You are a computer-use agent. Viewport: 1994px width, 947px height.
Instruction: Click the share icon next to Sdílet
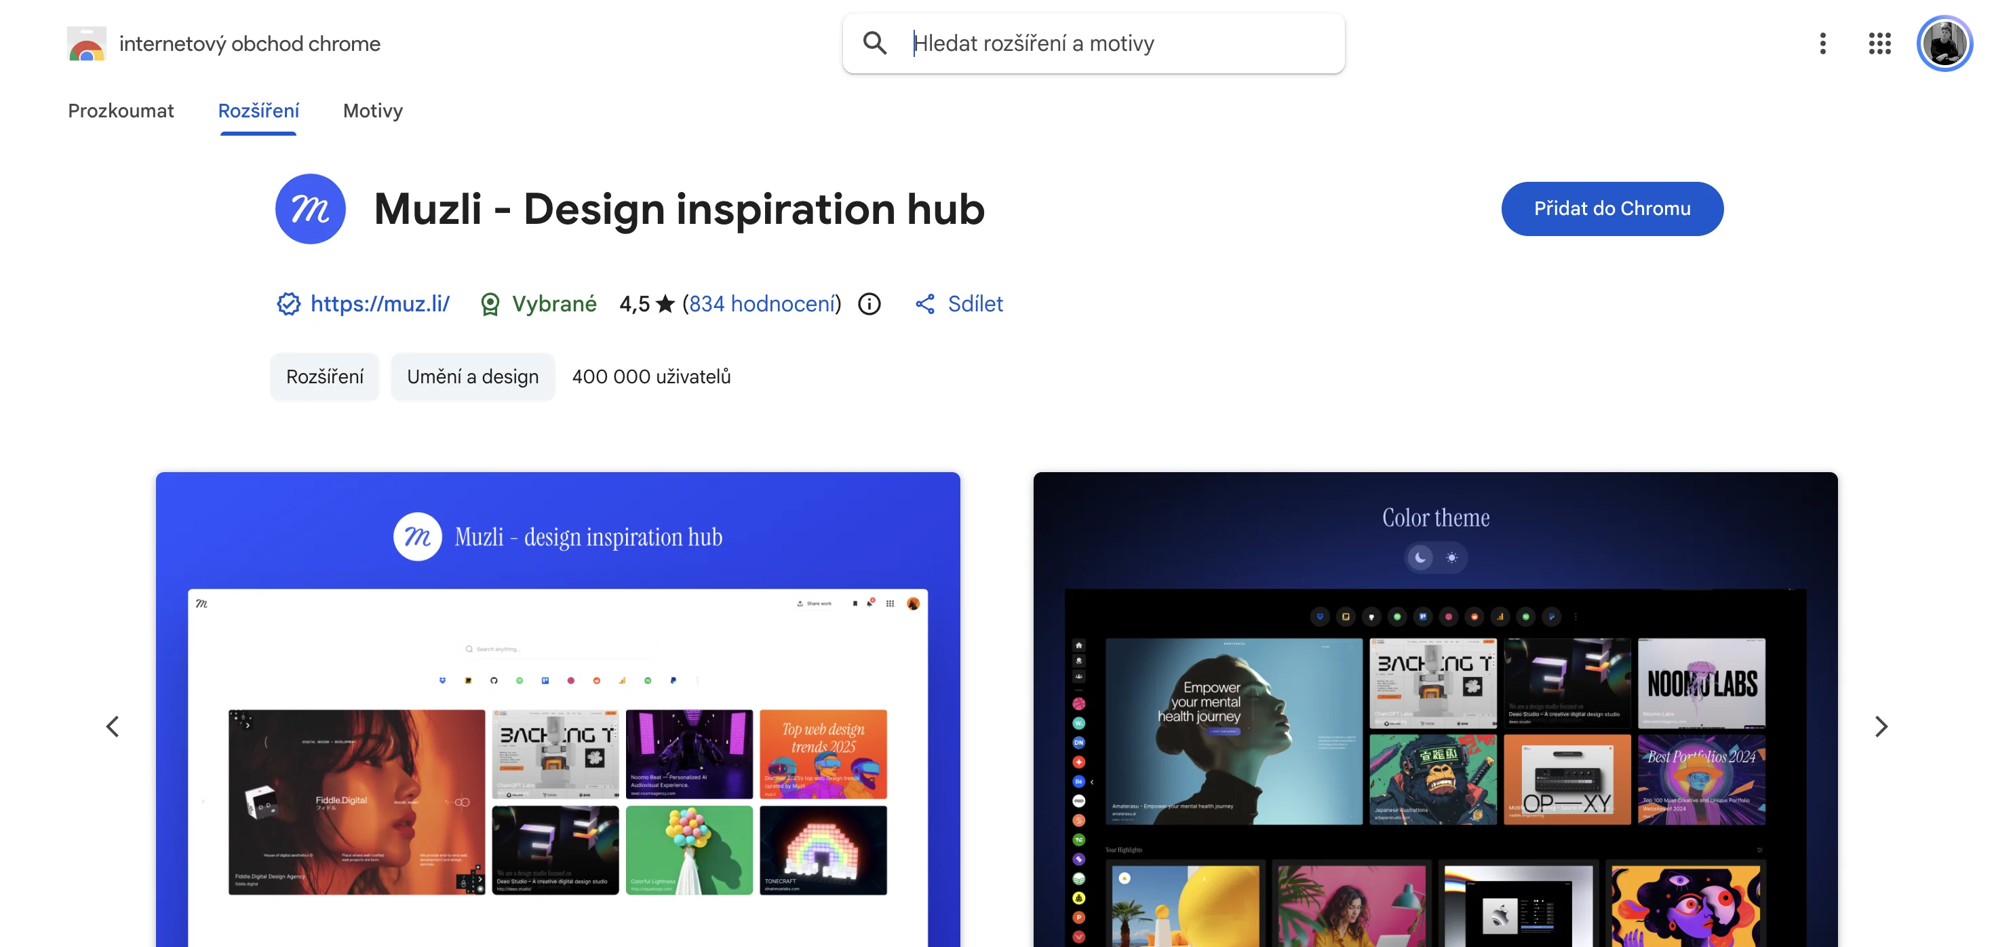click(925, 305)
